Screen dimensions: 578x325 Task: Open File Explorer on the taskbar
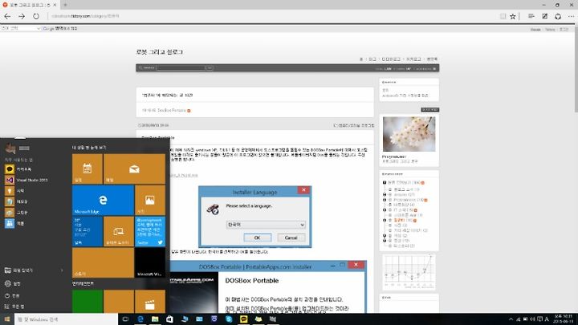tap(155, 319)
